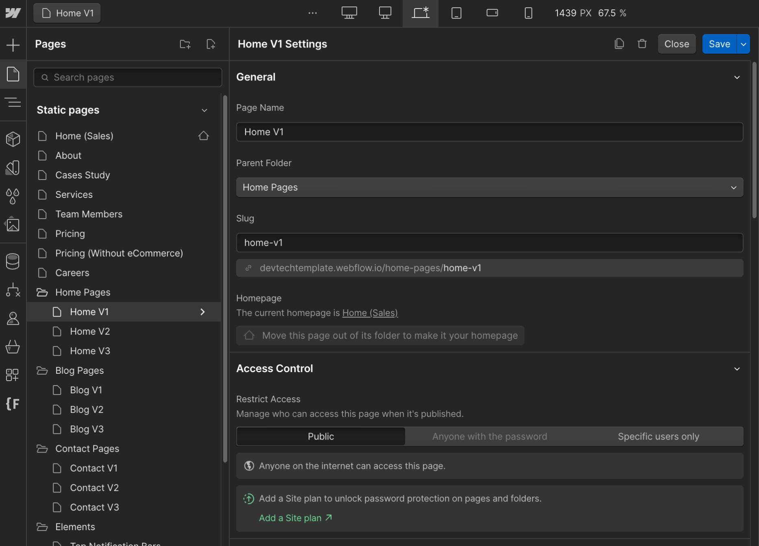759x546 pixels.
Task: Open the Assets panel
Action: click(x=13, y=224)
